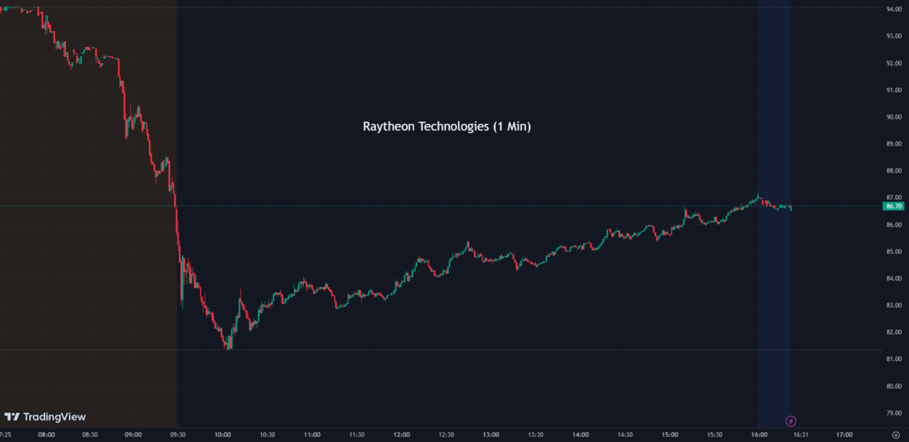Image resolution: width=909 pixels, height=442 pixels.
Task: Click the 10:00 time axis label
Action: click(x=223, y=435)
